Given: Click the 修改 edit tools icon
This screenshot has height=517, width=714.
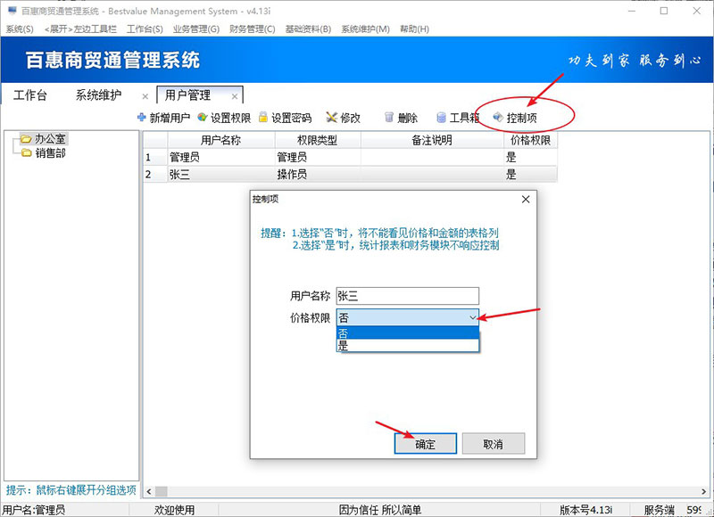Looking at the screenshot, I should tap(331, 118).
